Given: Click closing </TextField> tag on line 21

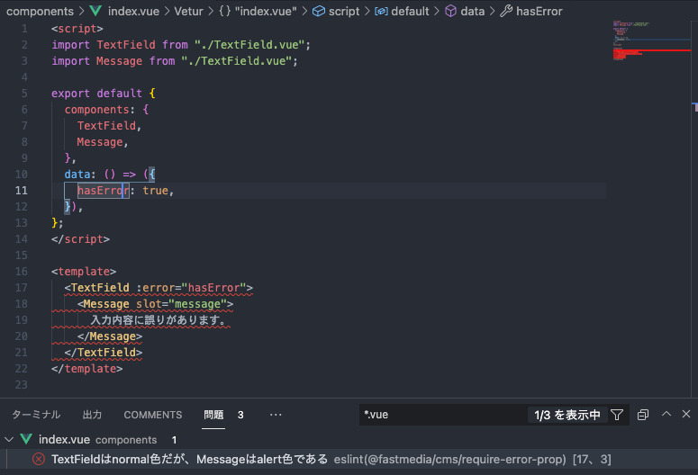Looking at the screenshot, I should 104,353.
